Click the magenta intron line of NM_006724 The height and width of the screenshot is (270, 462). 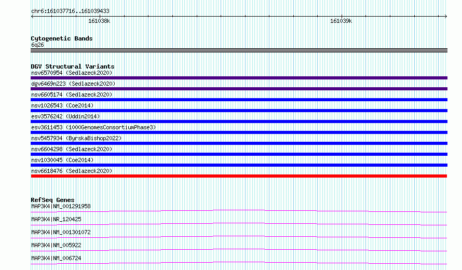[x=239, y=262]
